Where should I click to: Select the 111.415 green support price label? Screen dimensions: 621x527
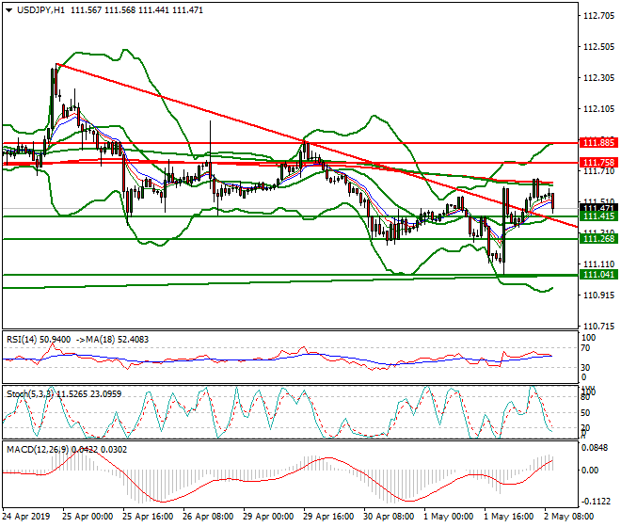click(x=598, y=216)
